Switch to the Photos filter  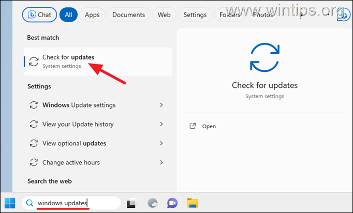pyautogui.click(x=263, y=14)
